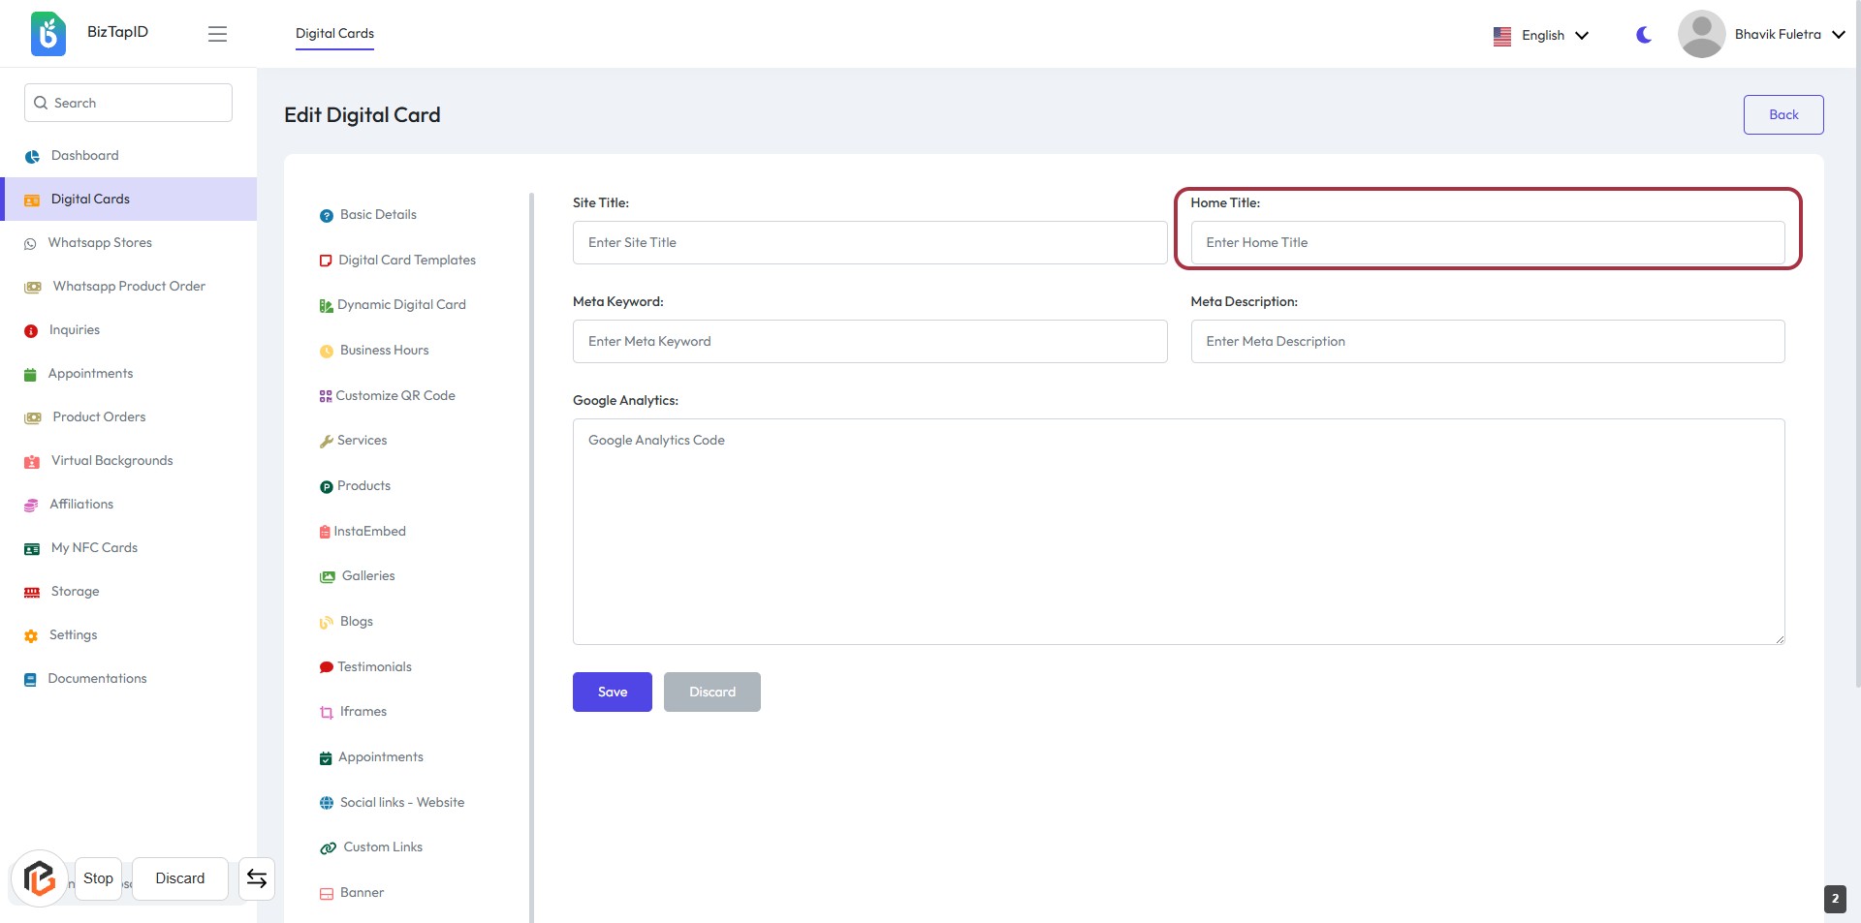Click the user profile avatar

pyautogui.click(x=1701, y=35)
